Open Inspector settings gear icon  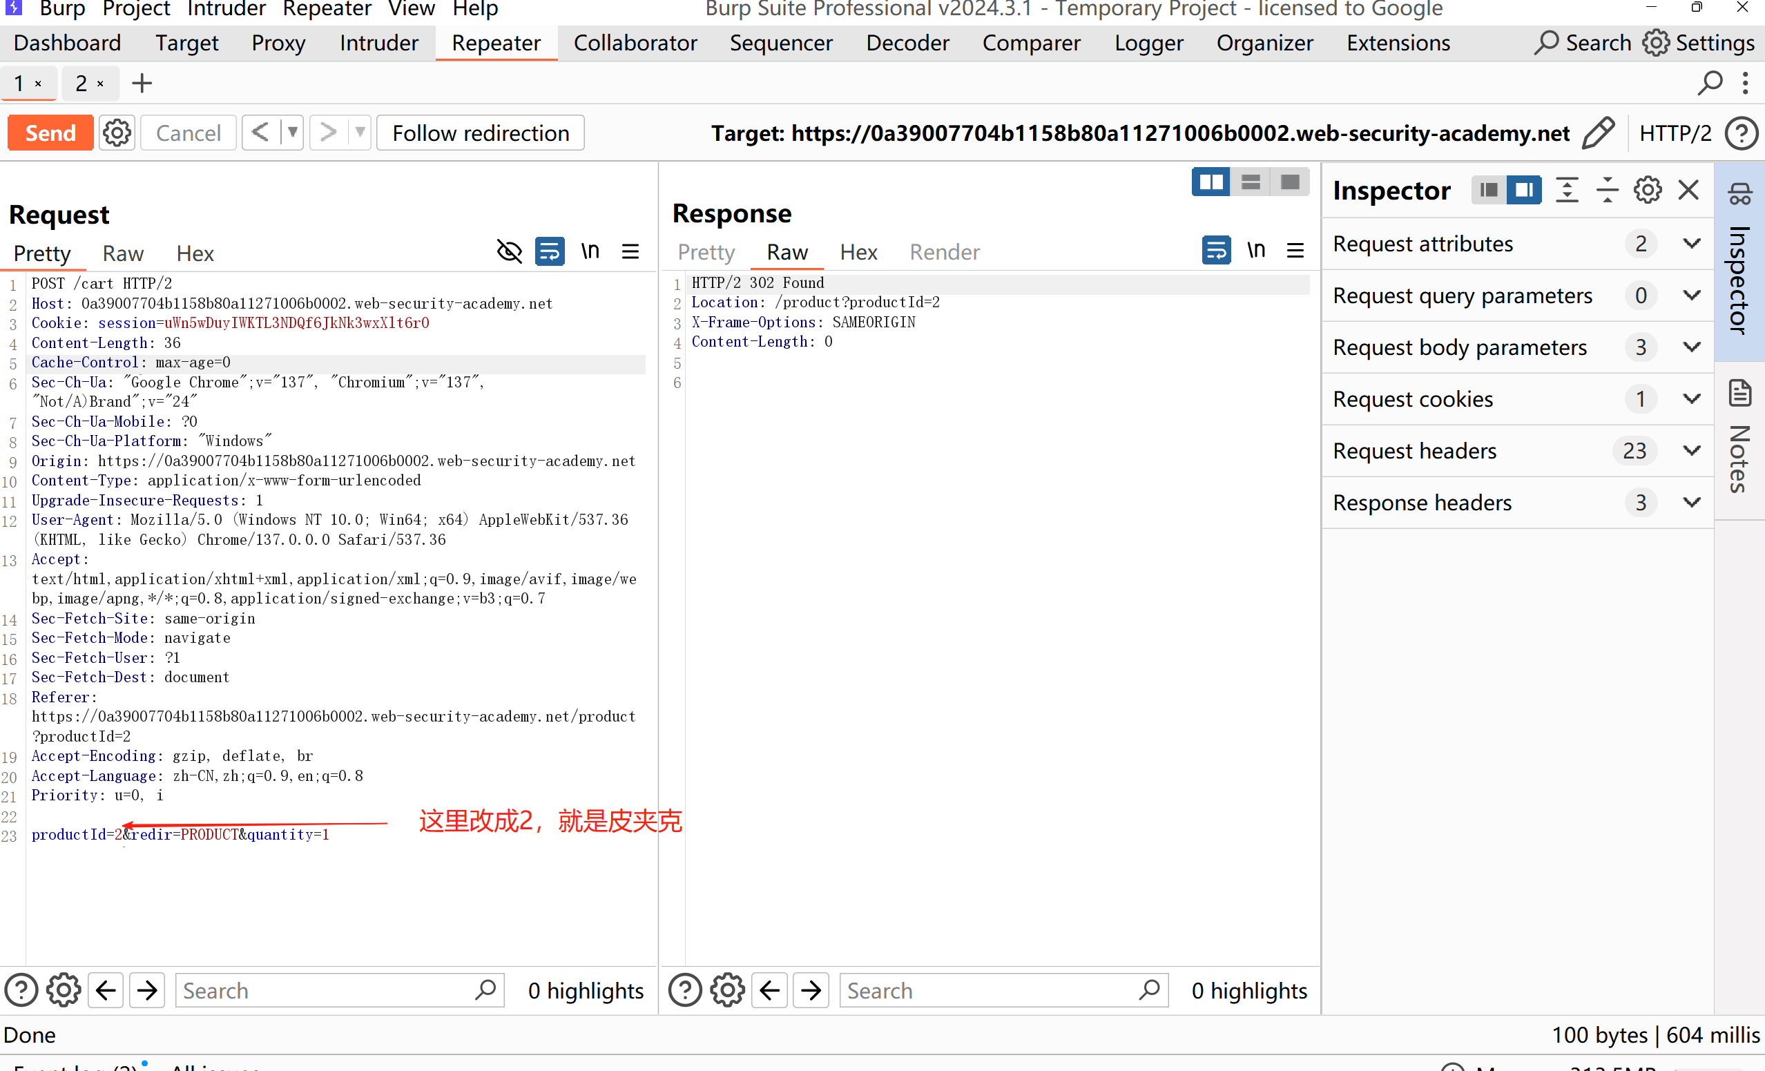(1647, 190)
